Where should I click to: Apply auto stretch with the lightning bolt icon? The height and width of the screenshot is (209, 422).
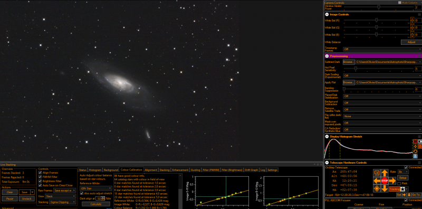pos(416,147)
